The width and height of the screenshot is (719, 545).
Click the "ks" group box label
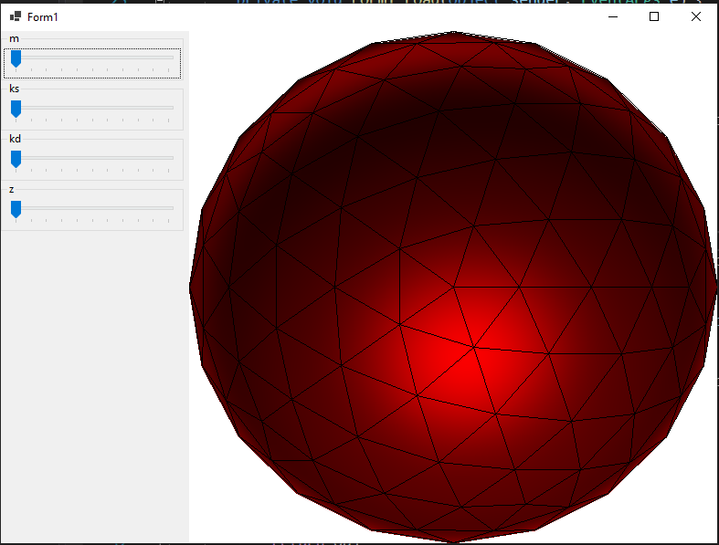tap(15, 89)
